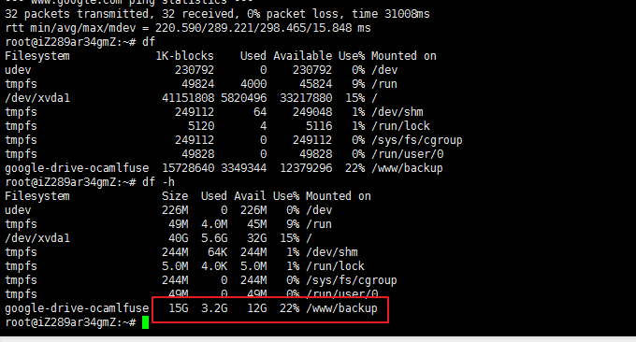Click '/dev/shm' in first df output
The width and height of the screenshot is (636, 342).
[x=397, y=112]
